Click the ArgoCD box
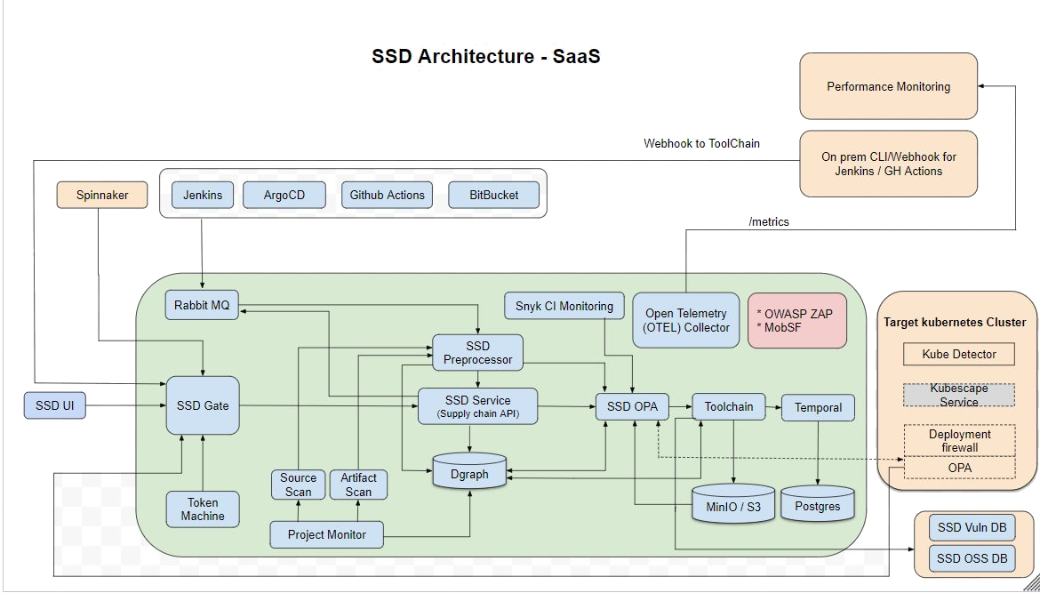This screenshot has height=593, width=1040. 284,195
